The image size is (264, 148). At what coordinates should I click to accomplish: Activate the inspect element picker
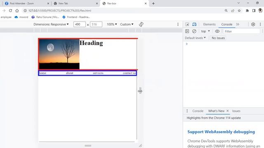(x=187, y=24)
